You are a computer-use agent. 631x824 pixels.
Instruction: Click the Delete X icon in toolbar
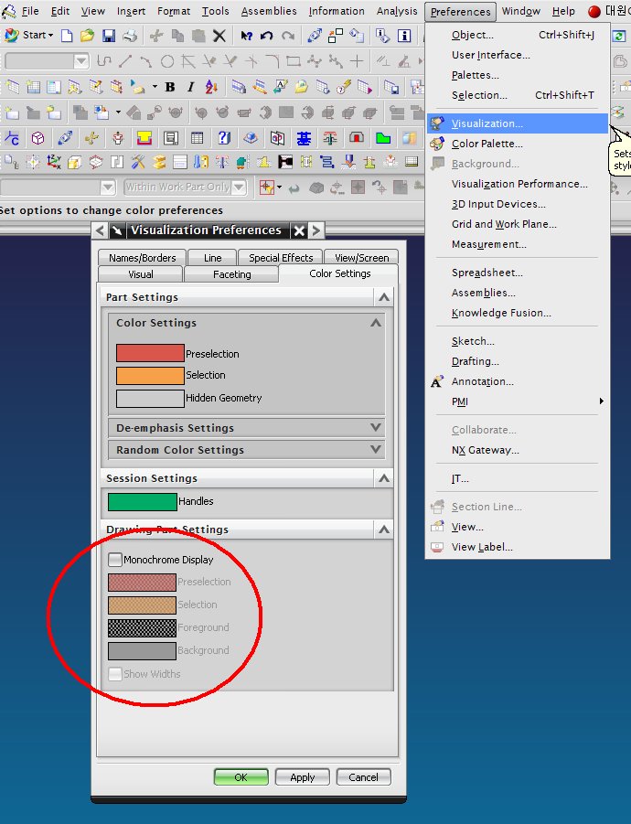click(219, 36)
